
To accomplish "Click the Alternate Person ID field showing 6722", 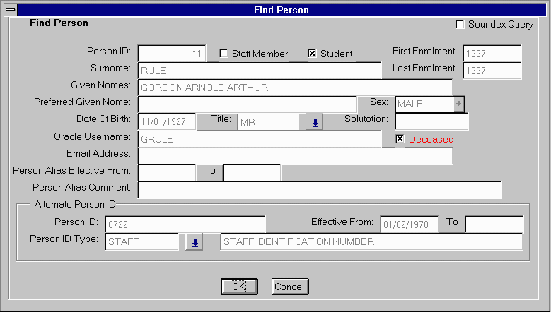I will [x=185, y=224].
